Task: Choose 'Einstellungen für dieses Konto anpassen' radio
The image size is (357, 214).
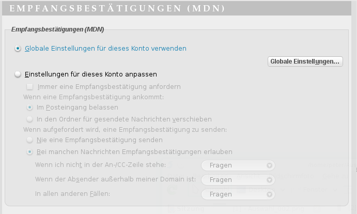Action: 19,74
